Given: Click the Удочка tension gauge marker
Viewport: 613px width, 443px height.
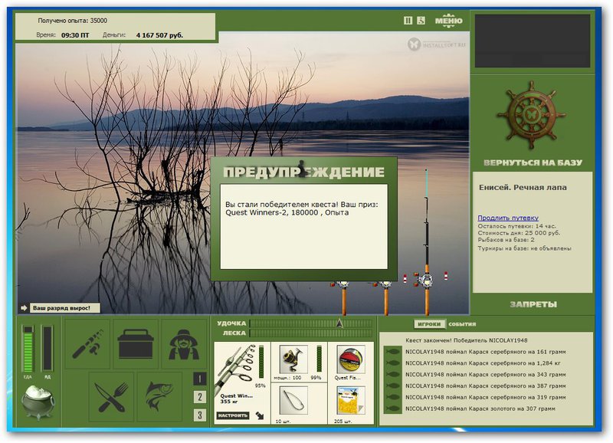Looking at the screenshot, I should click(x=339, y=323).
